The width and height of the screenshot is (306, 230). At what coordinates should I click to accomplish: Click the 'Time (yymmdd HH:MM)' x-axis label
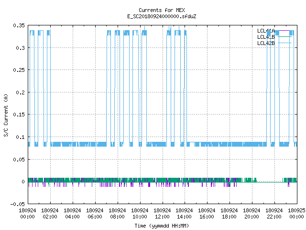pos(162,226)
